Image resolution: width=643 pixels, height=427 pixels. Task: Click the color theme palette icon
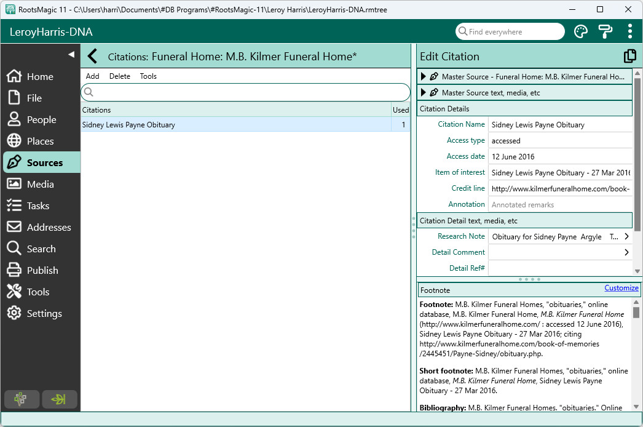[x=581, y=31]
